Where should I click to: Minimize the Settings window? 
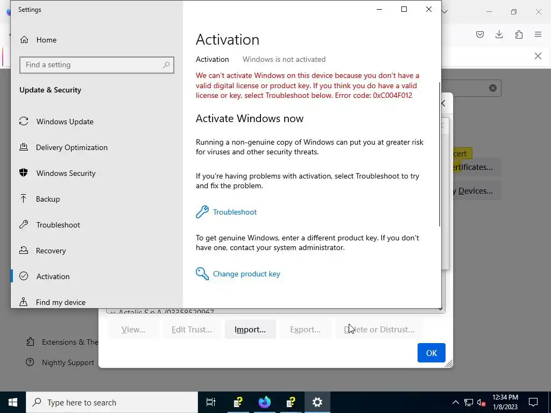379,10
